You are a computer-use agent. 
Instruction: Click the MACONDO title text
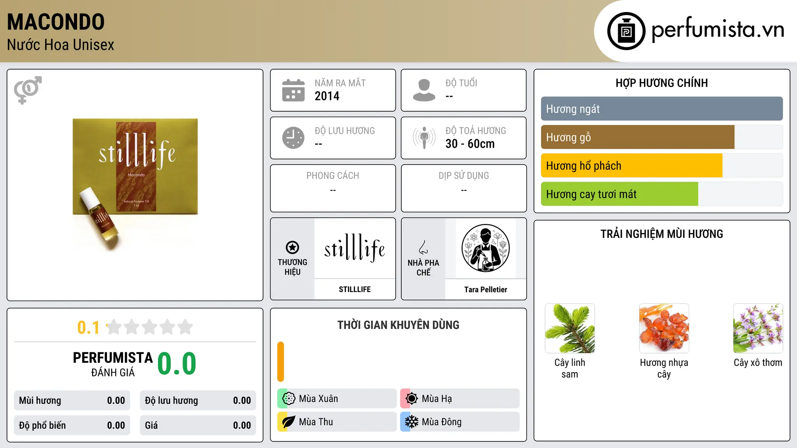click(x=56, y=22)
